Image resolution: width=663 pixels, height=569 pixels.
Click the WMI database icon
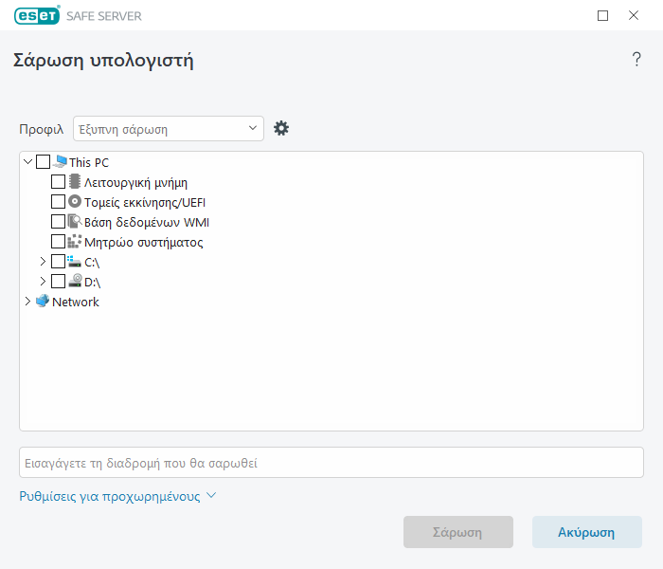75,221
